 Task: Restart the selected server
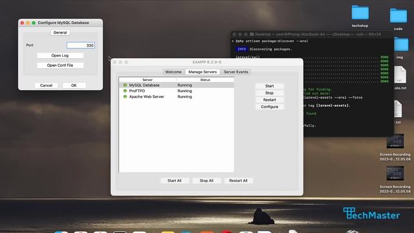[x=269, y=100]
